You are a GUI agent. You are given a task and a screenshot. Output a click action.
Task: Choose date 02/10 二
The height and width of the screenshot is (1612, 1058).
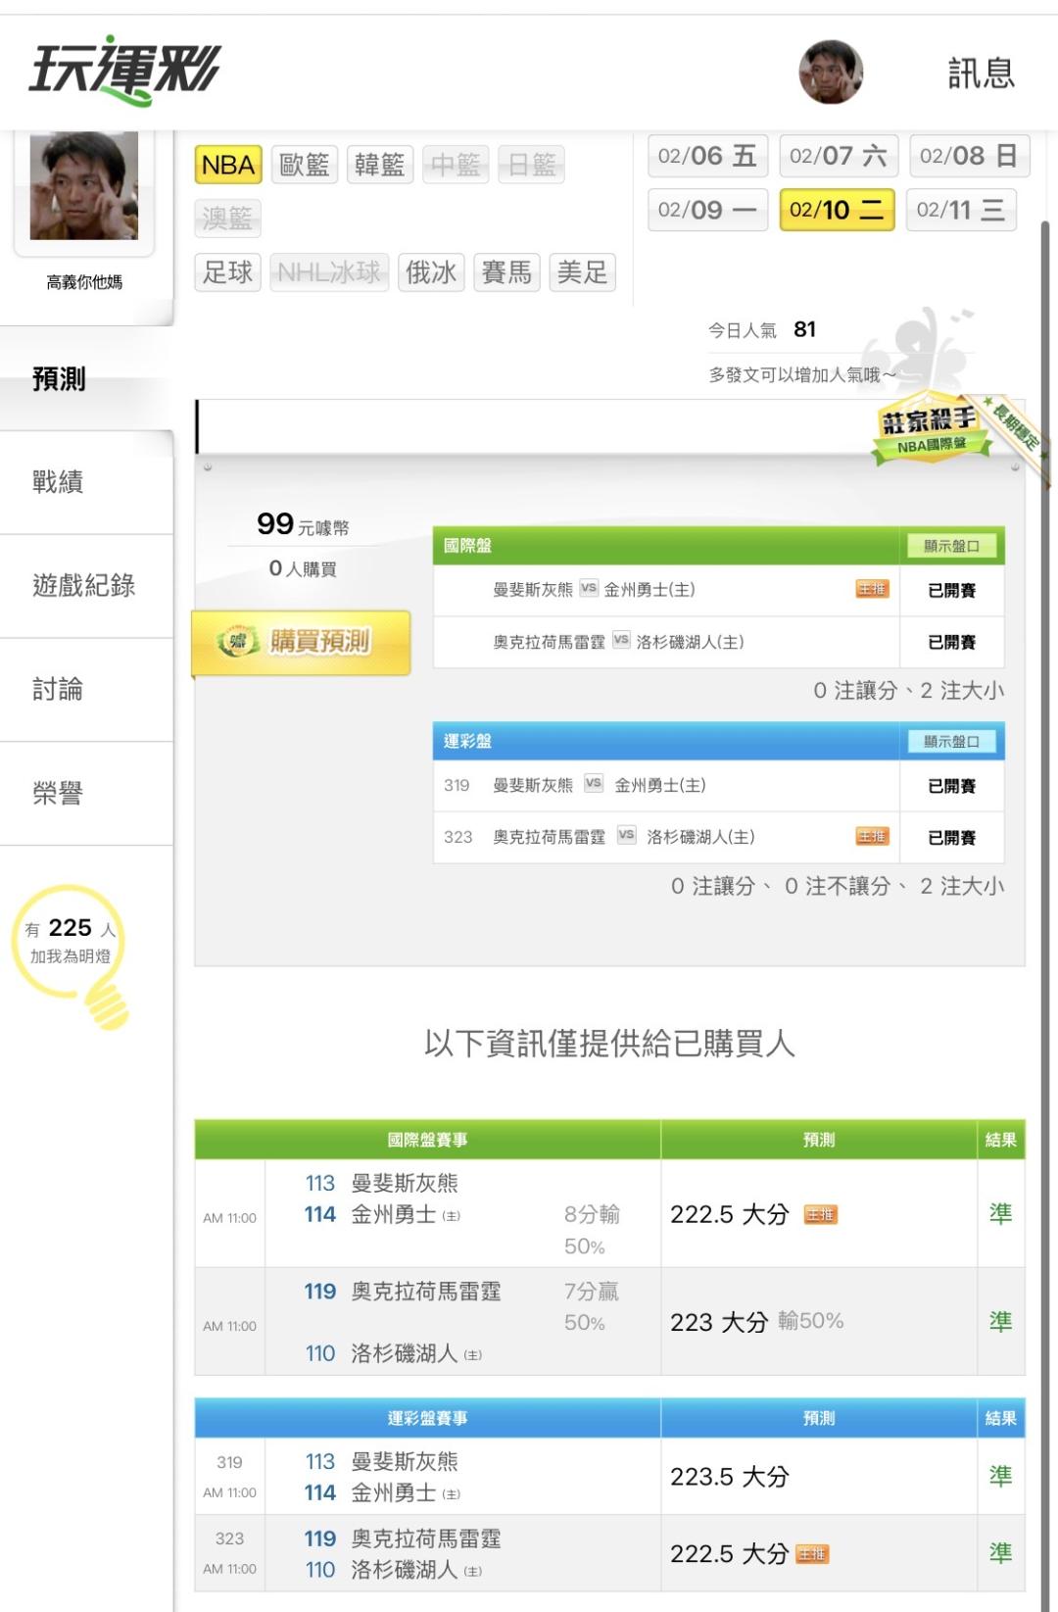coord(838,210)
